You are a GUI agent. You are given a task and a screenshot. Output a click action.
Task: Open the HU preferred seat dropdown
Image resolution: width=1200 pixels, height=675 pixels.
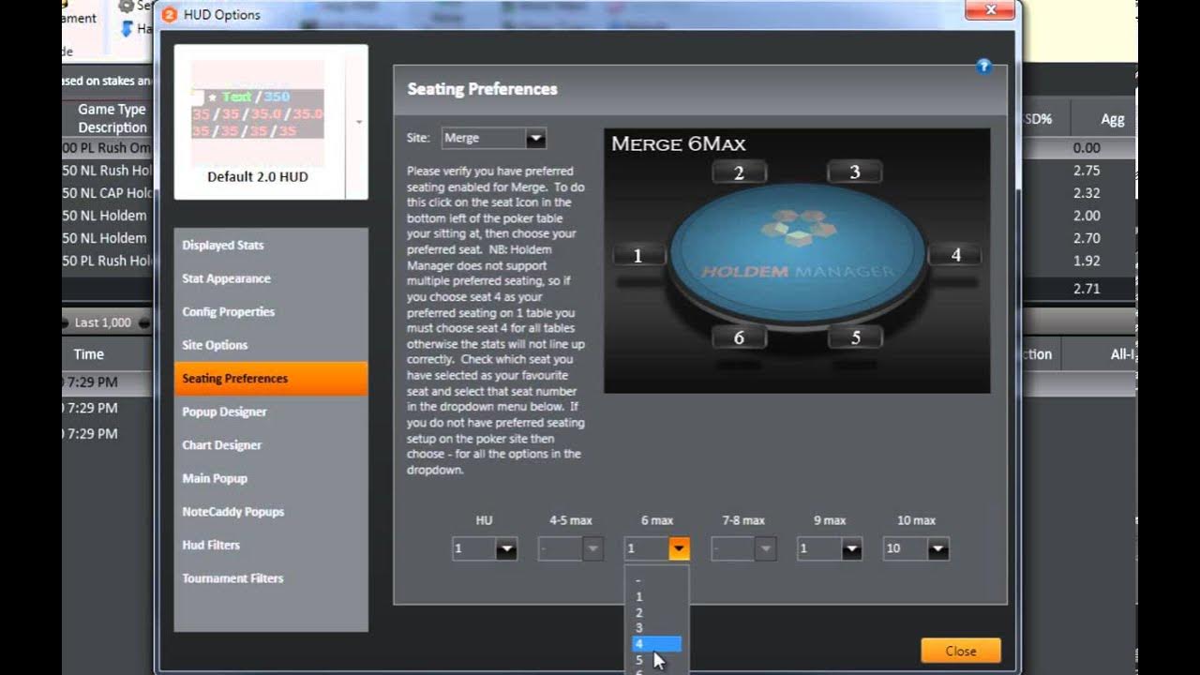(x=484, y=548)
